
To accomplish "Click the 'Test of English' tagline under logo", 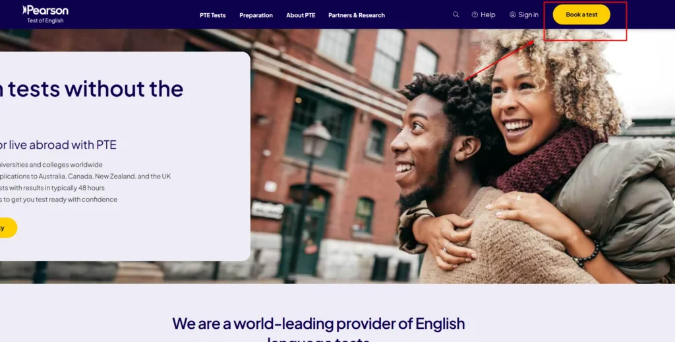I will 45,20.
